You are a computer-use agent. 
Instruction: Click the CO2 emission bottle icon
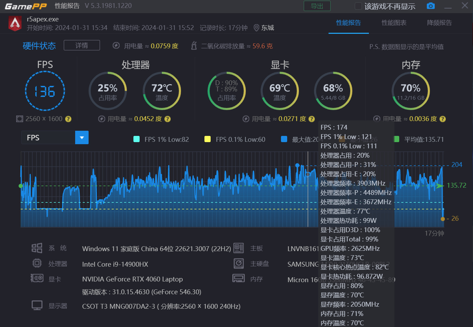click(194, 46)
